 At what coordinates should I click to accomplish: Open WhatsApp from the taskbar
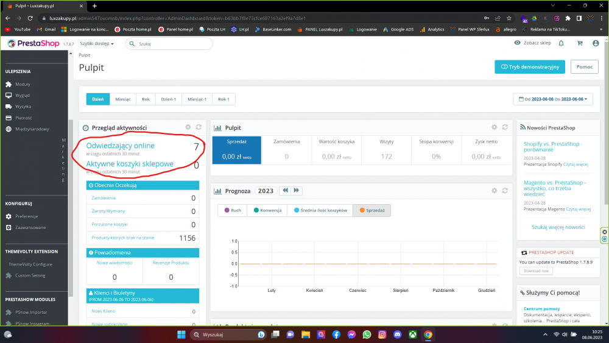(x=367, y=334)
